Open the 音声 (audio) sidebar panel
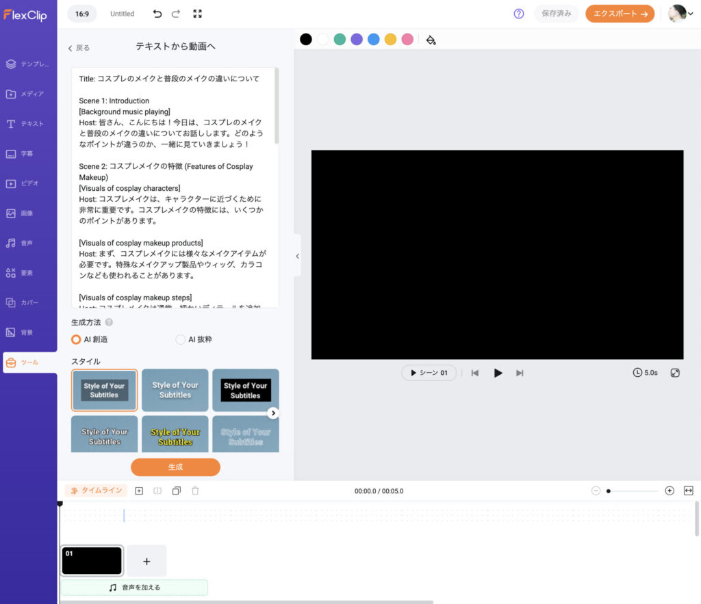Image resolution: width=701 pixels, height=604 pixels. pyautogui.click(x=28, y=243)
